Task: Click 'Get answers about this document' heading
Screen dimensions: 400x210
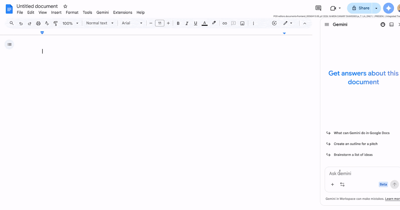Action: 364,78
